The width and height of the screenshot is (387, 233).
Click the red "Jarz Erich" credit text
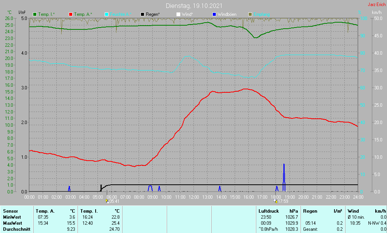377,5
